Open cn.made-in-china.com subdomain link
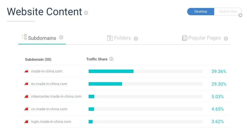This screenshot has width=247, height=130. [x=49, y=109]
